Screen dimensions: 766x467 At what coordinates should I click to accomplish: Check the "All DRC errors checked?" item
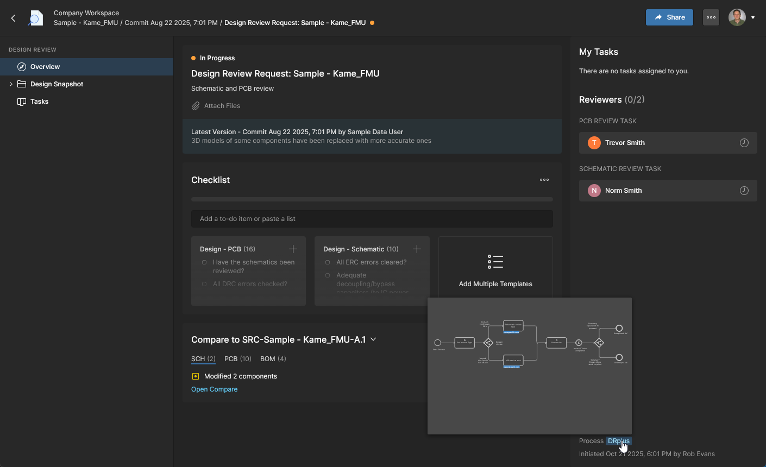click(204, 284)
